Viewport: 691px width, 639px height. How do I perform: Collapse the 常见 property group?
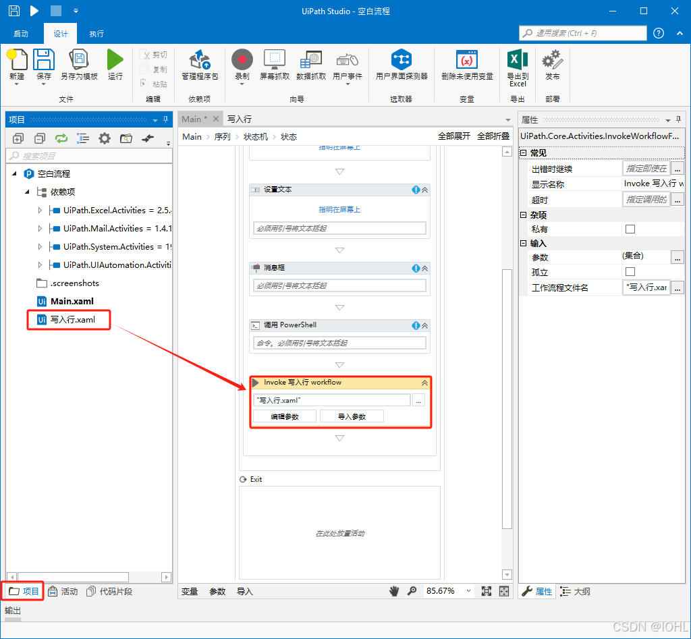point(524,153)
